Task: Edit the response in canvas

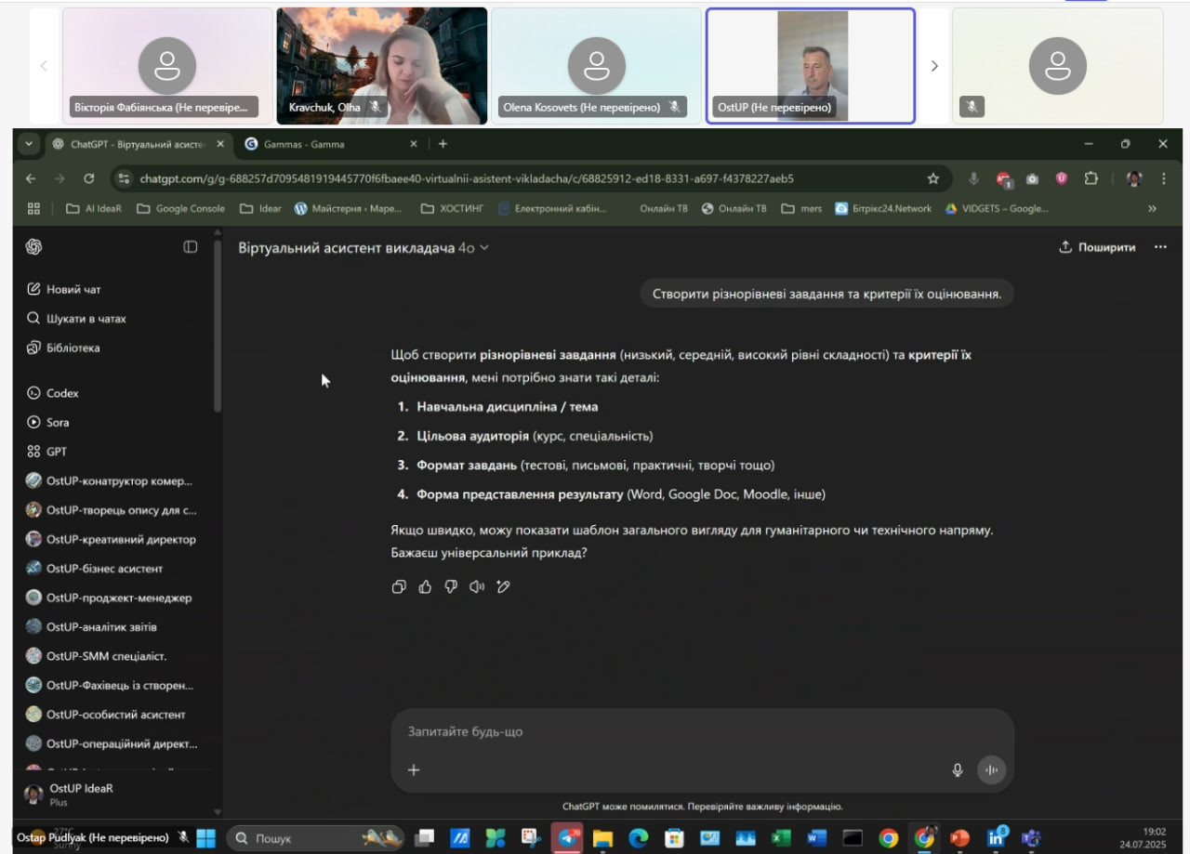Action: [504, 586]
